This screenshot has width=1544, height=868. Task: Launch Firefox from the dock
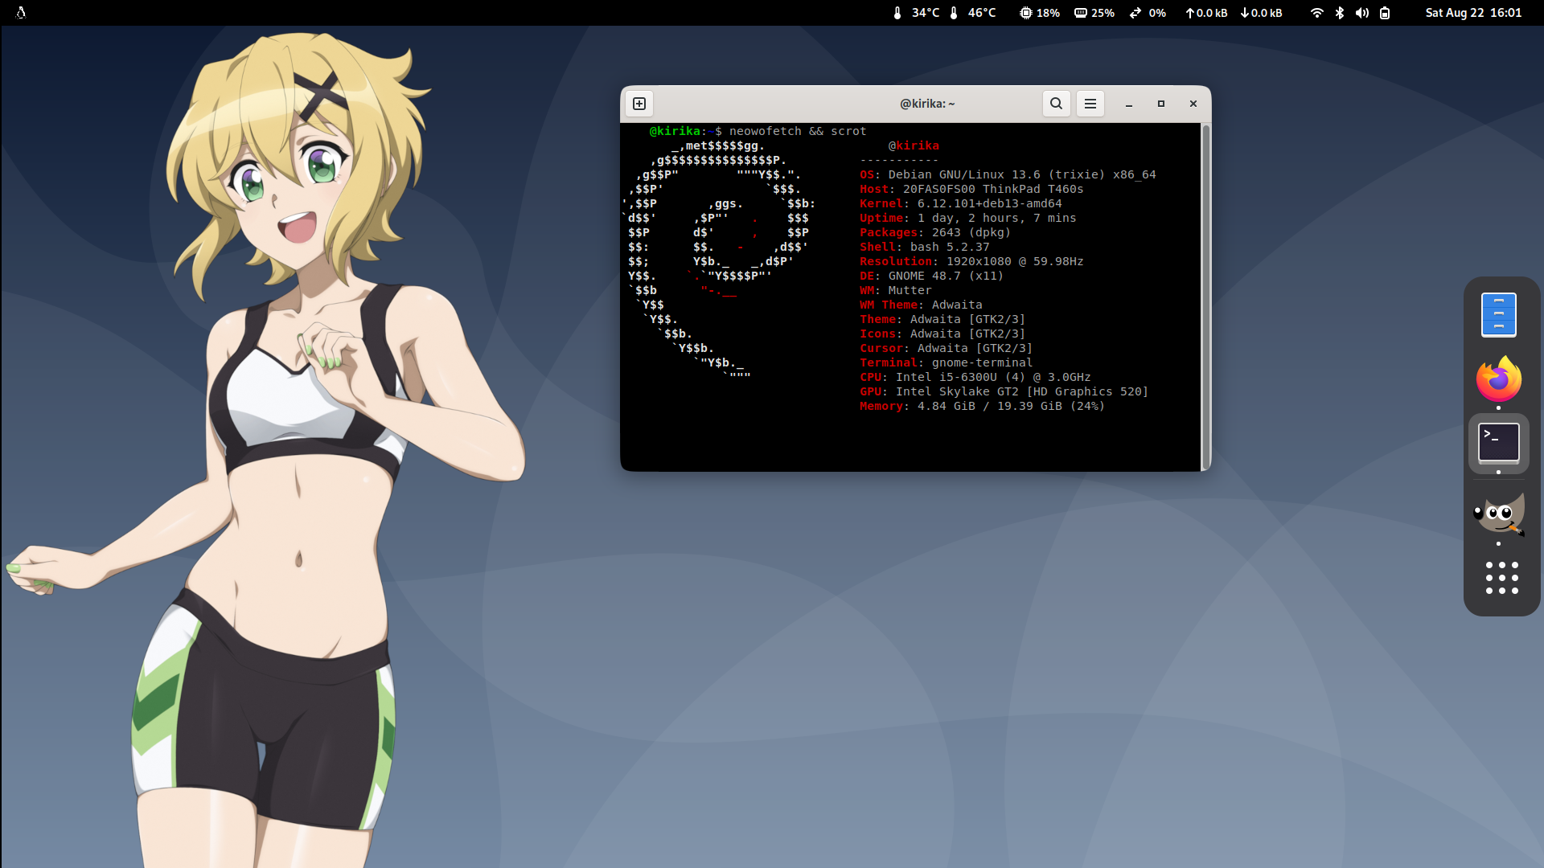(1499, 379)
